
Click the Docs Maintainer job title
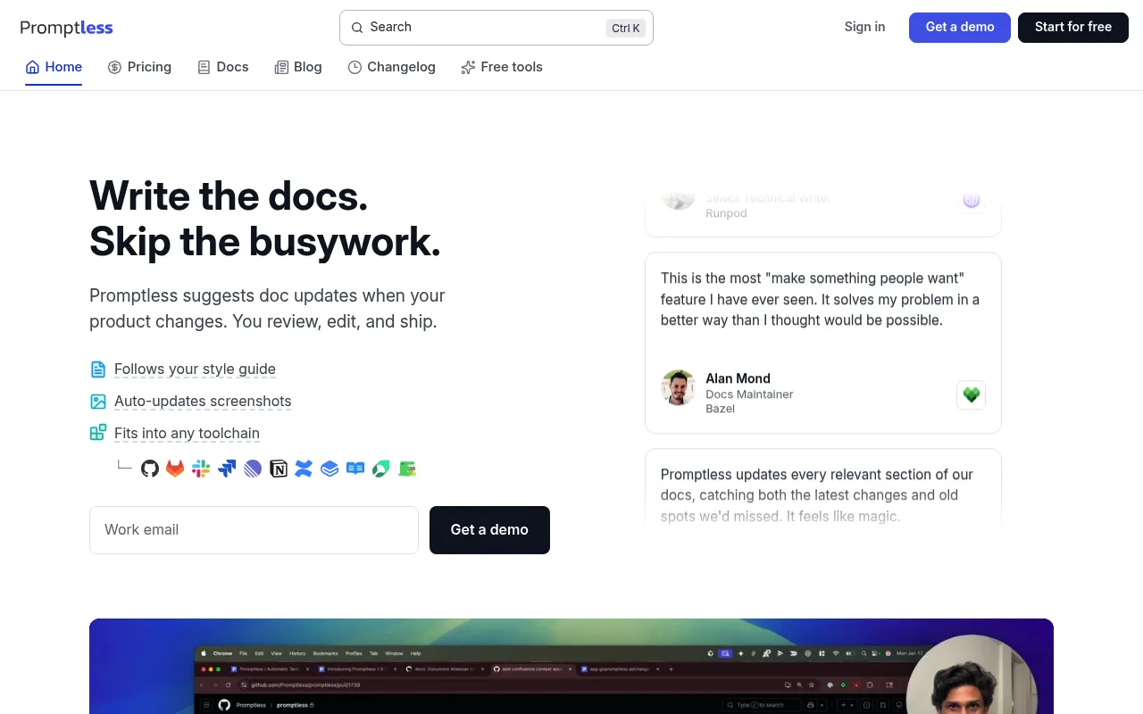pos(749,394)
